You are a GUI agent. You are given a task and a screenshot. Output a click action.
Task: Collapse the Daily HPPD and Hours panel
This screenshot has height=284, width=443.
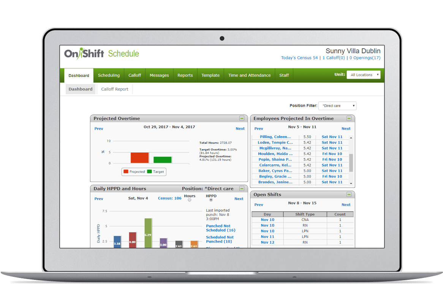click(242, 189)
